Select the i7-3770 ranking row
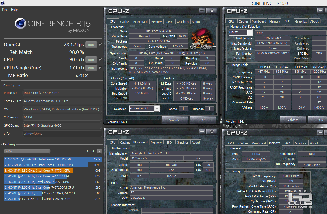 (53, 182)
